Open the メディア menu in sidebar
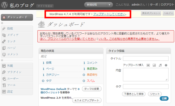 (x=17, y=35)
